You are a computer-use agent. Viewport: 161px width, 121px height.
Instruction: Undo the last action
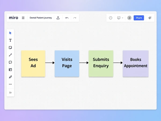coord(67,18)
